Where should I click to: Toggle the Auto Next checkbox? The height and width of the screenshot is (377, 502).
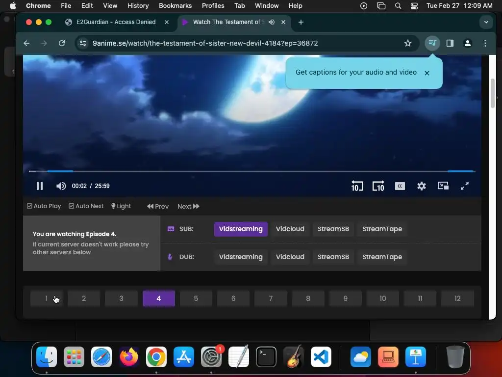click(x=86, y=206)
